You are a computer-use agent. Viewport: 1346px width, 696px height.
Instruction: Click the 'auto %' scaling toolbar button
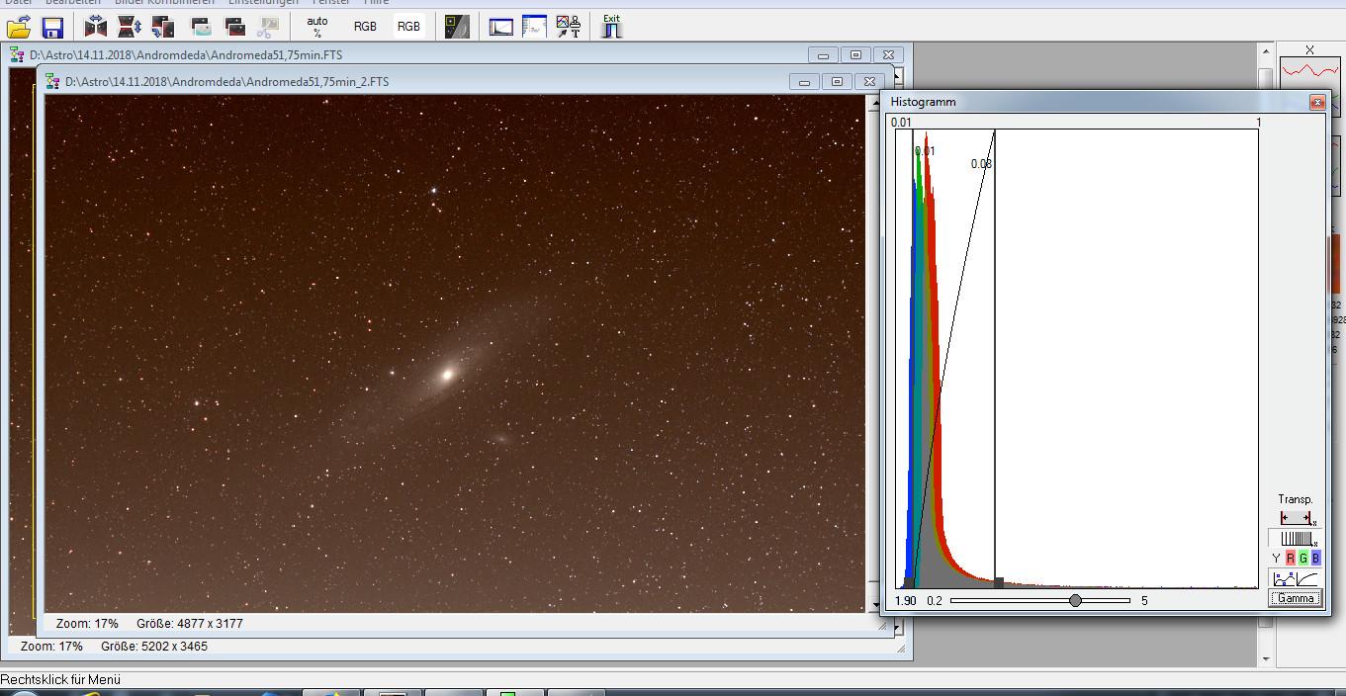pos(317,27)
